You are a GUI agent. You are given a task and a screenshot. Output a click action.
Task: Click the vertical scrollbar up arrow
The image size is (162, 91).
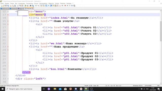click(x=161, y=11)
